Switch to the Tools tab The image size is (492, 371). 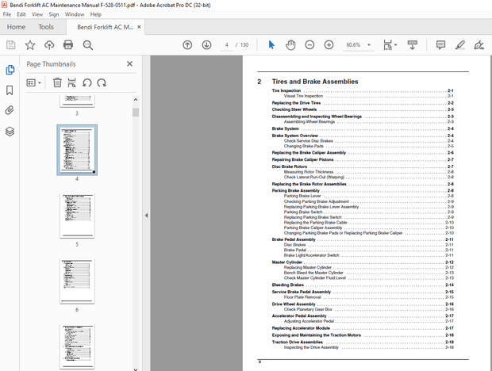(46, 27)
